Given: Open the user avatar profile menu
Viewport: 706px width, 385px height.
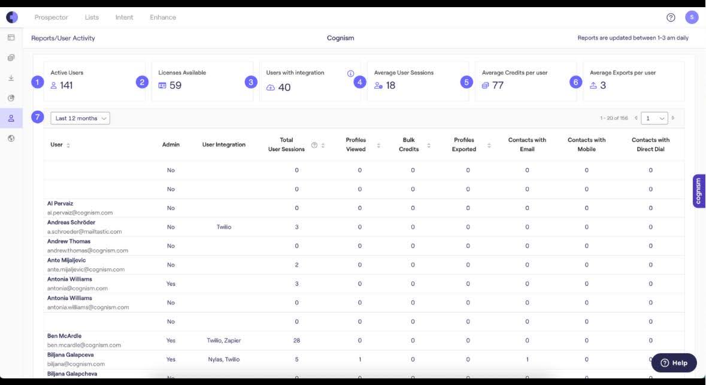Looking at the screenshot, I should (692, 17).
